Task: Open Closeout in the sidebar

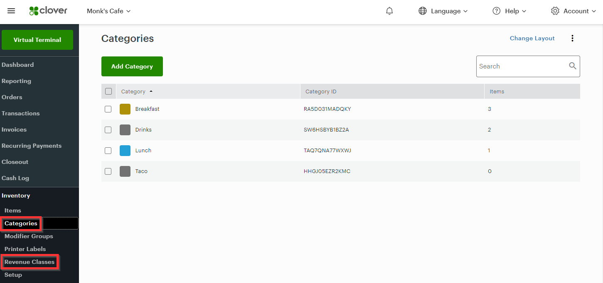Action: pyautogui.click(x=15, y=162)
